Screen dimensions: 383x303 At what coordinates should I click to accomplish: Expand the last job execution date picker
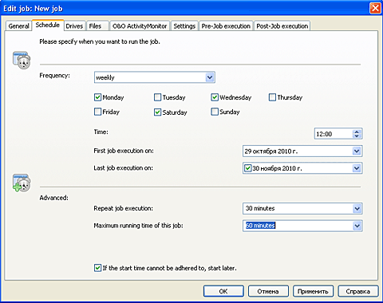tap(357, 168)
